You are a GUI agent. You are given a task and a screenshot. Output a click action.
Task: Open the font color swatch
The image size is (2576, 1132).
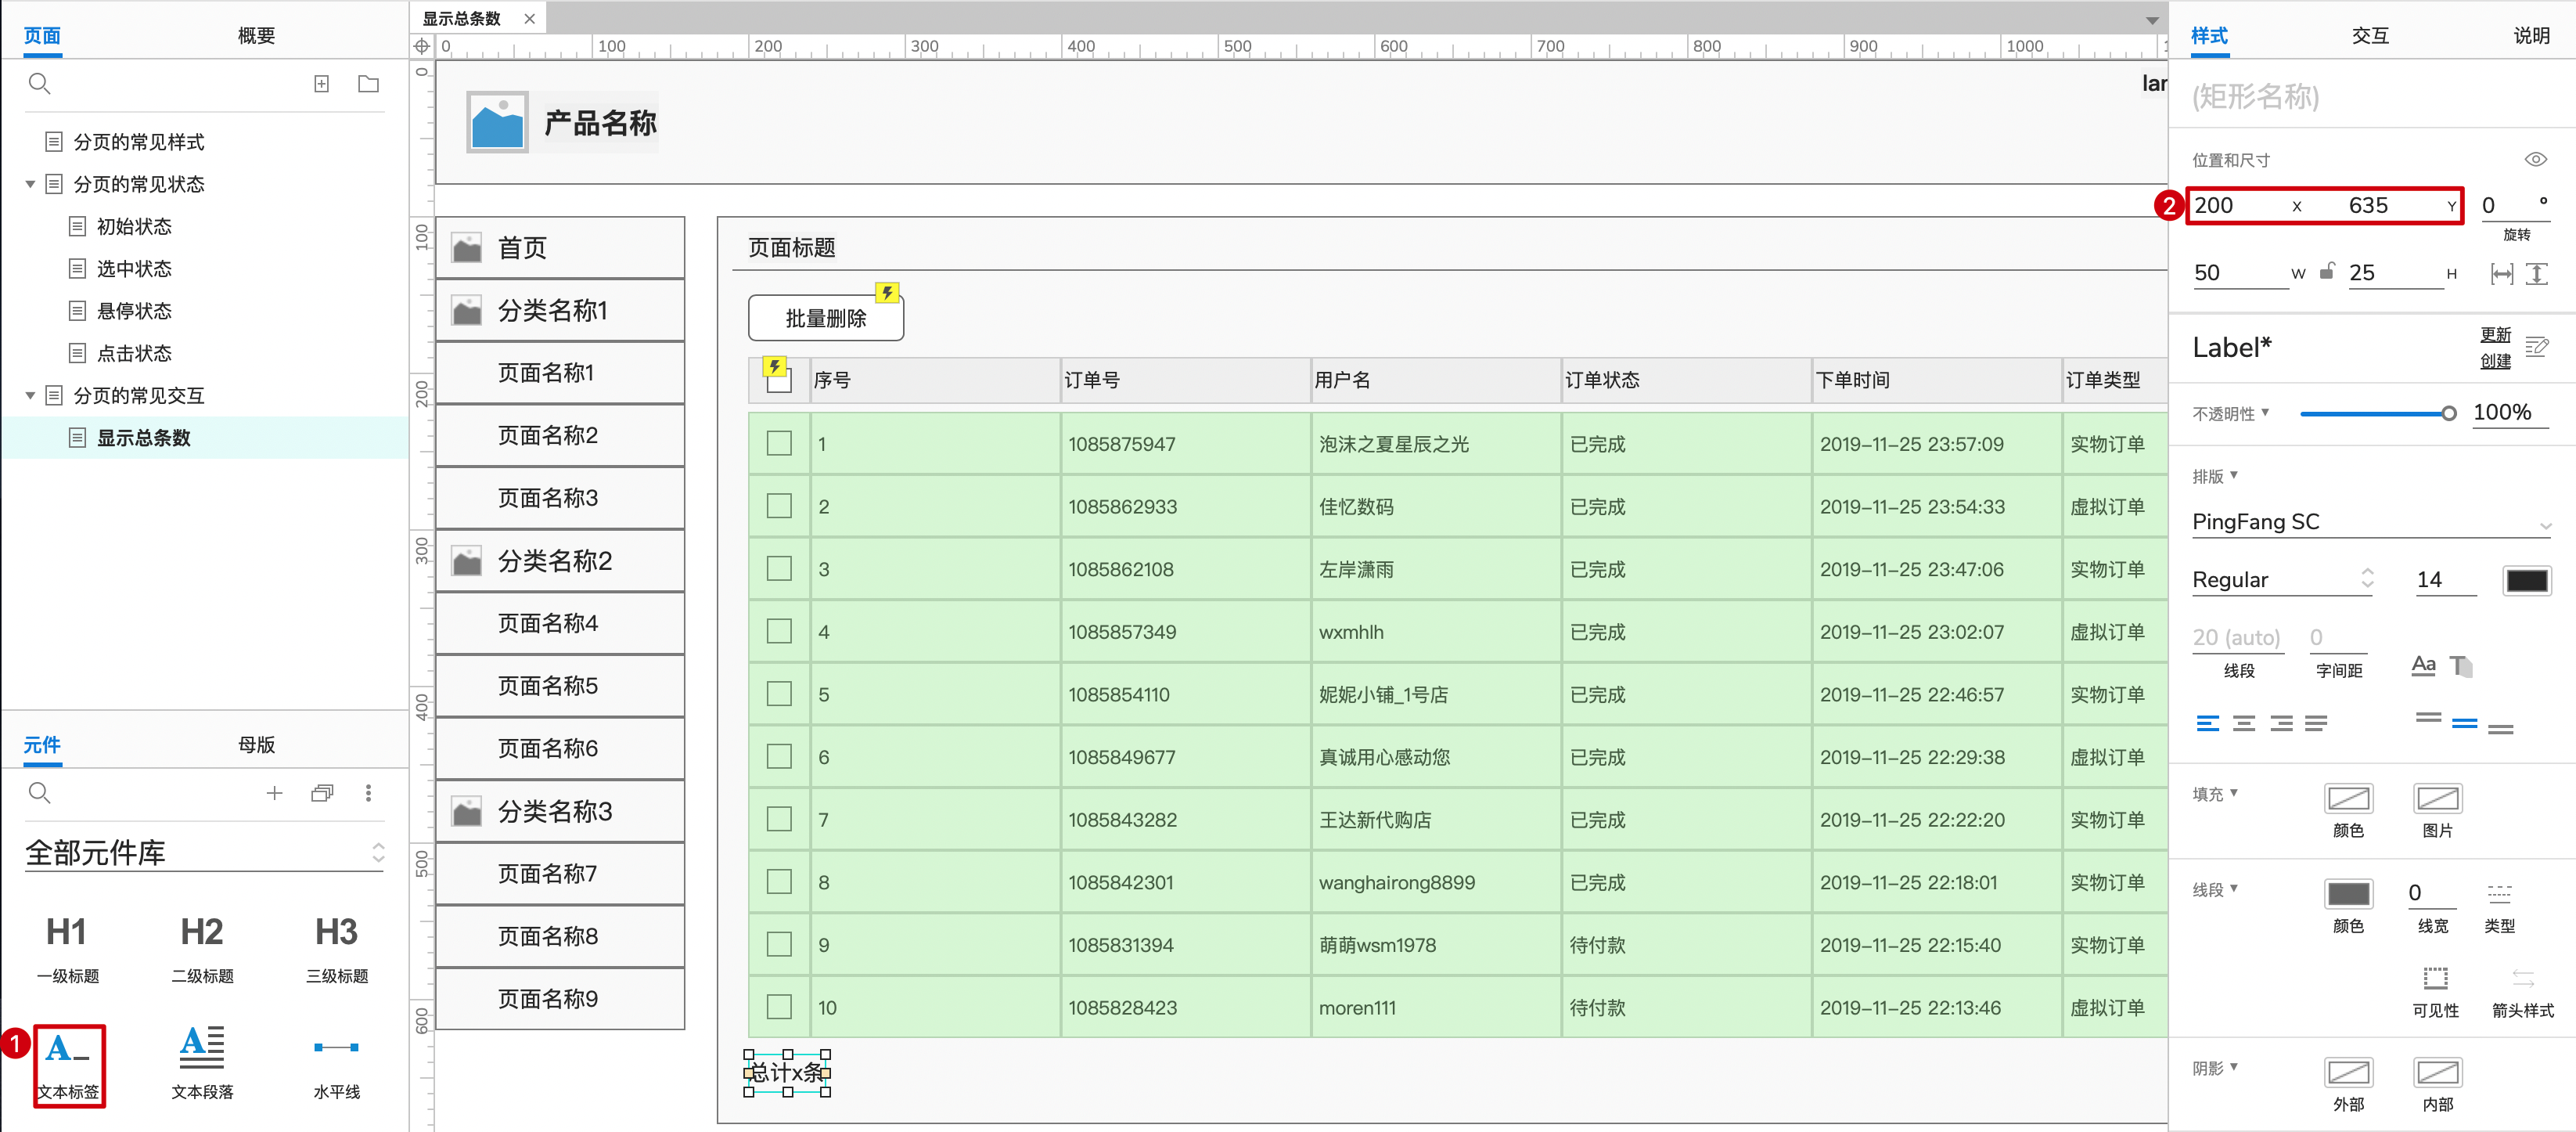(x=2527, y=581)
